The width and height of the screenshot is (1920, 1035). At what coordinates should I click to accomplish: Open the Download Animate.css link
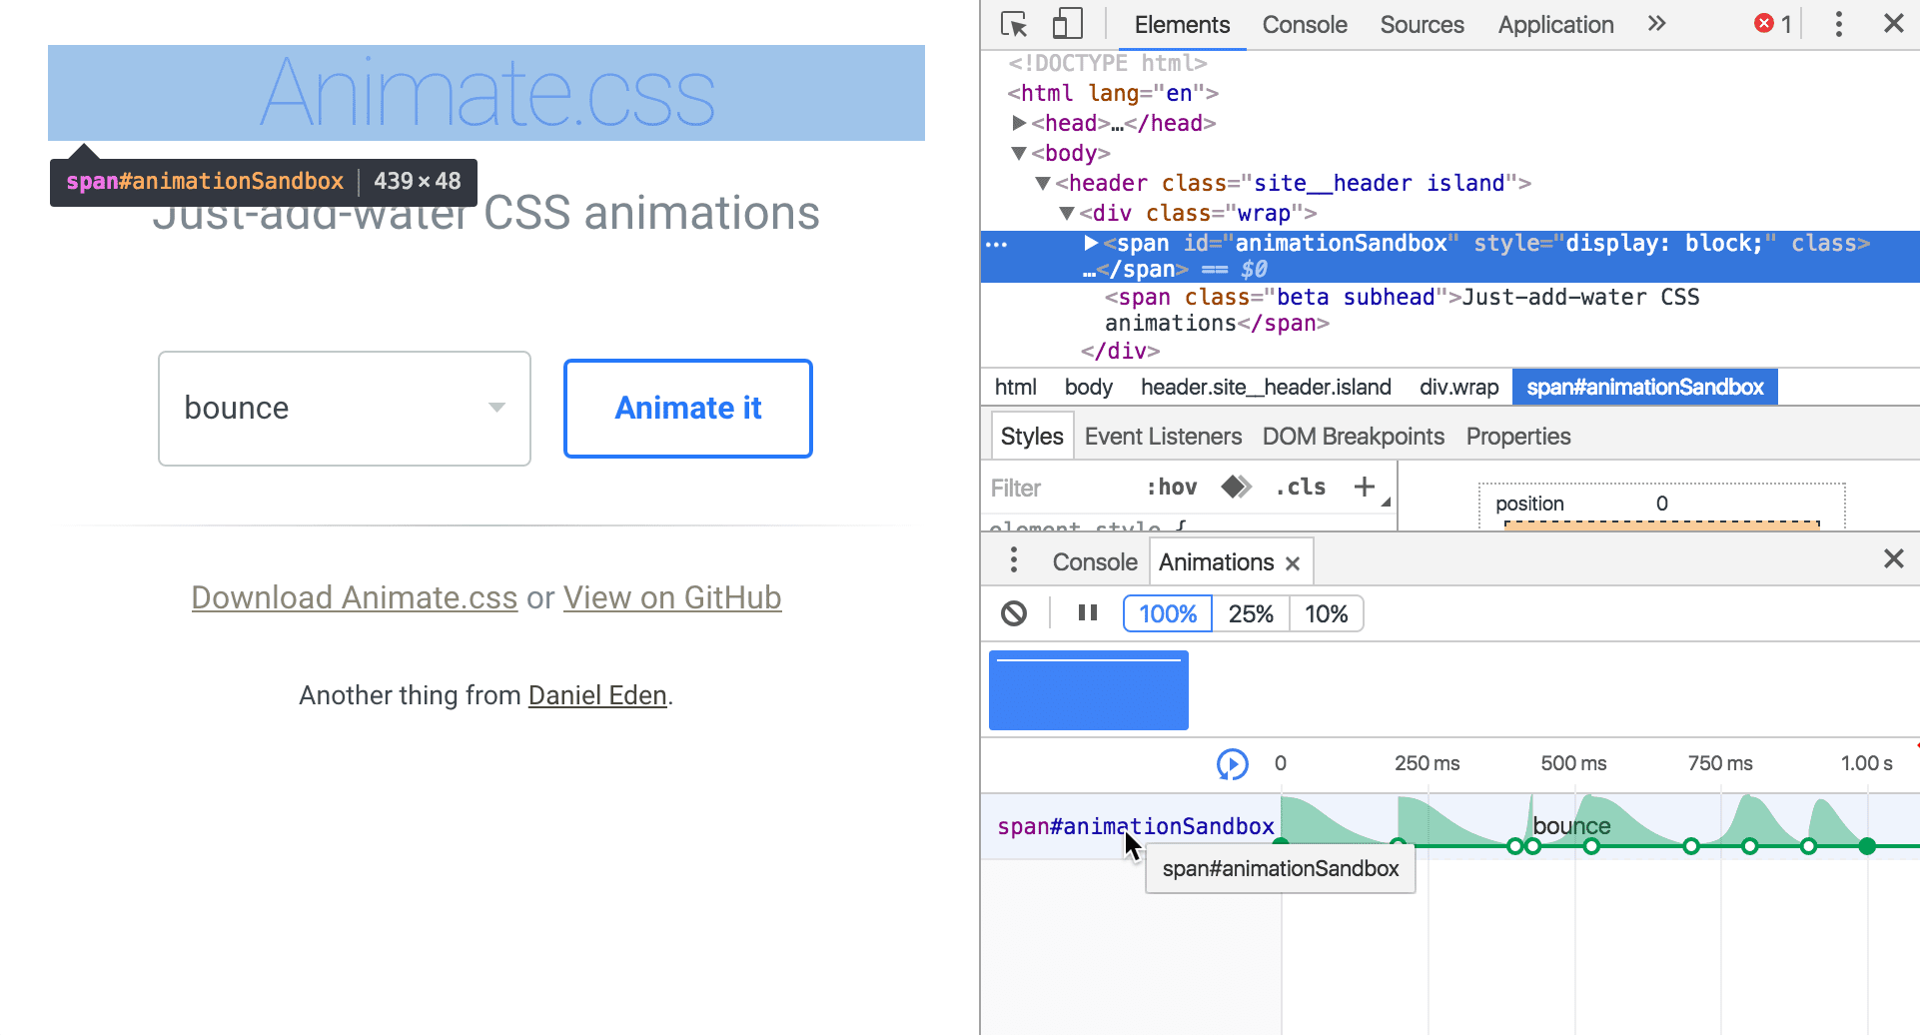pos(354,596)
